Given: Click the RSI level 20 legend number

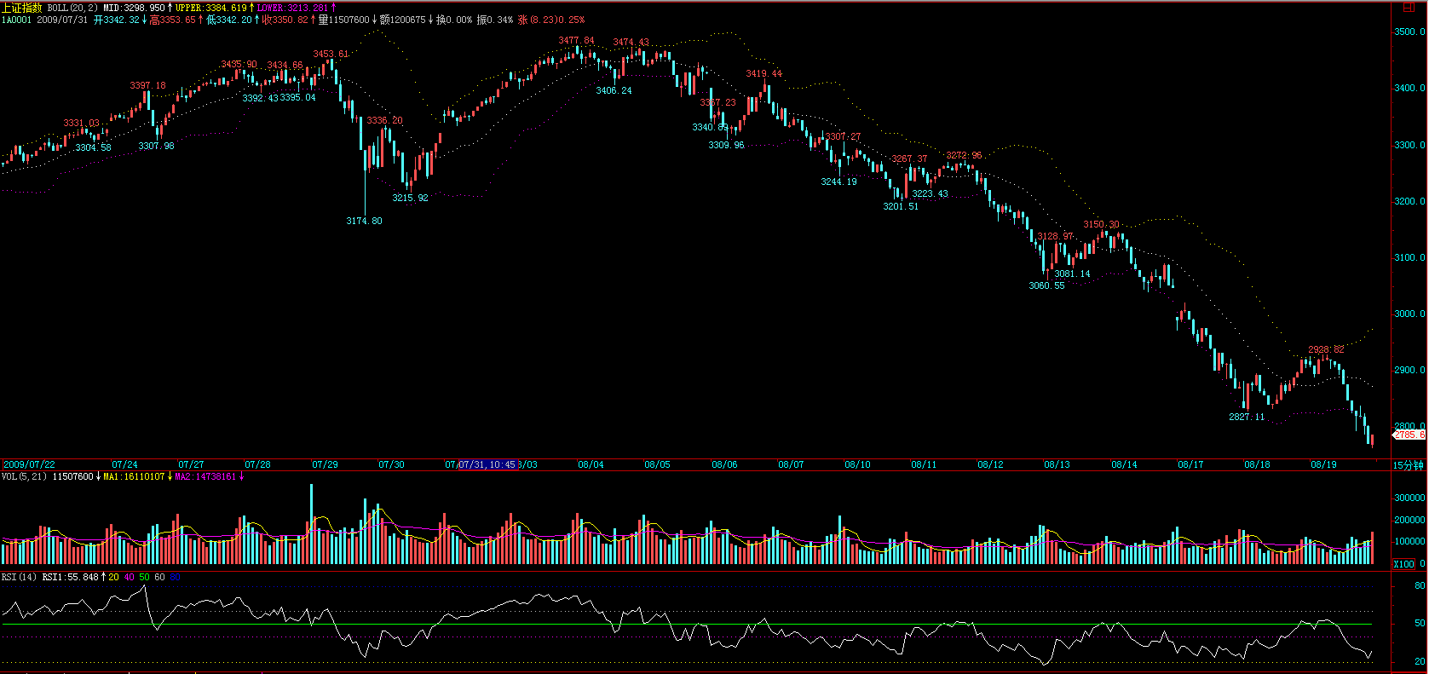Looking at the screenshot, I should point(113,577).
